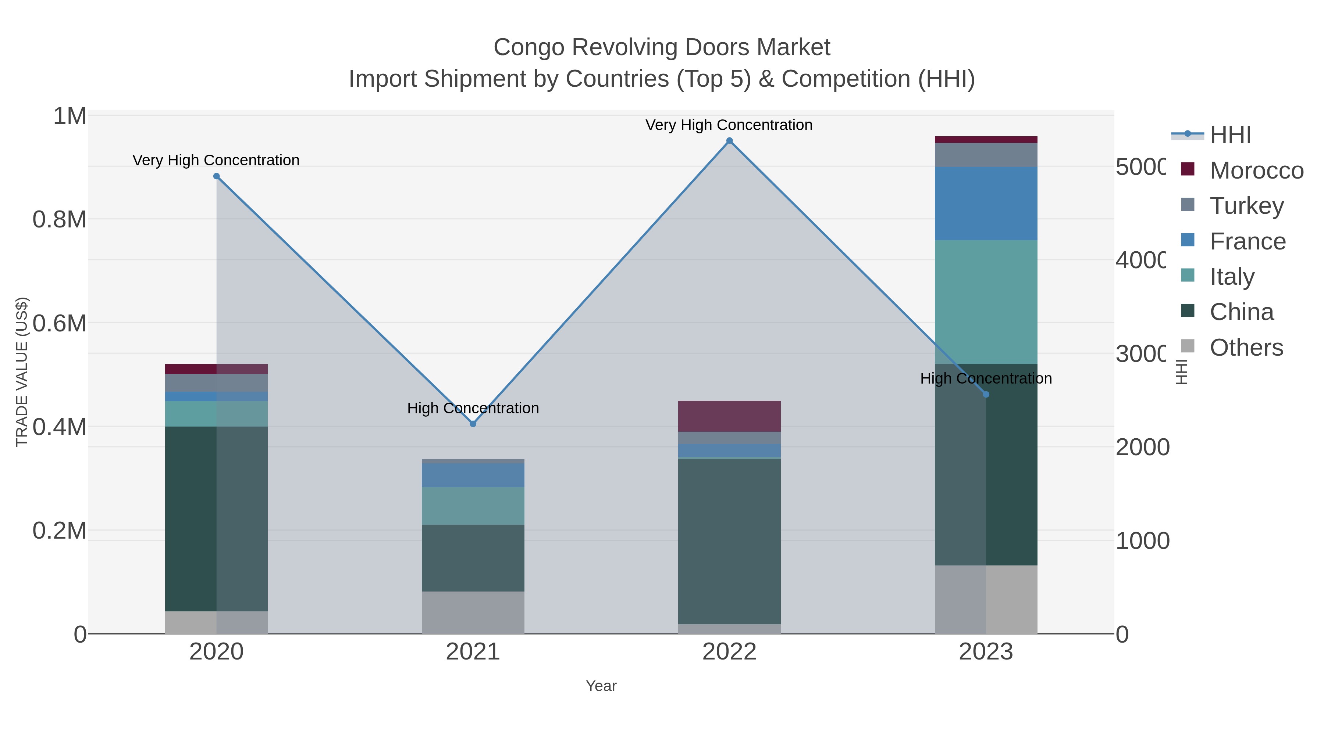This screenshot has width=1324, height=744.
Task: Toggle the HHI line legend entry
Action: pos(1211,135)
